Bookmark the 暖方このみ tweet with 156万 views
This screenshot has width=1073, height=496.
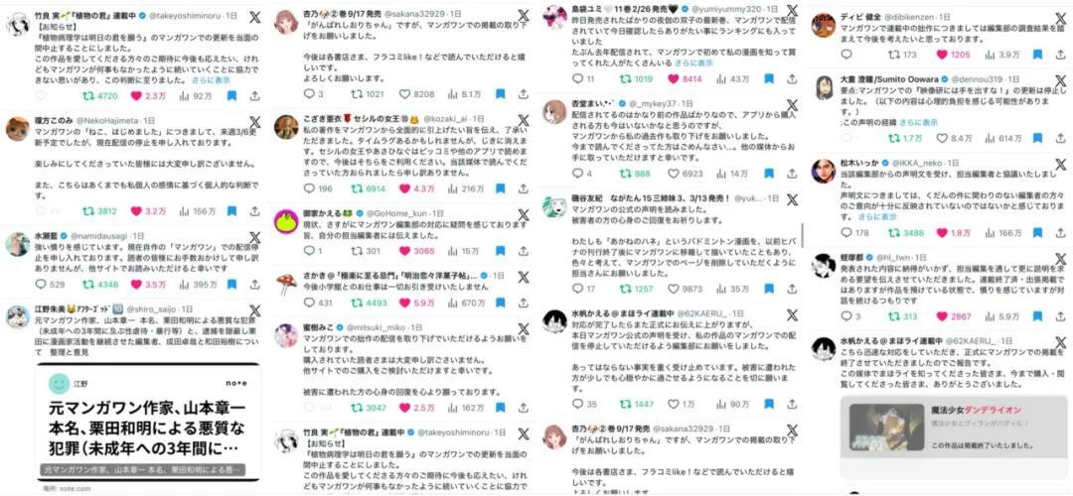[x=231, y=211]
